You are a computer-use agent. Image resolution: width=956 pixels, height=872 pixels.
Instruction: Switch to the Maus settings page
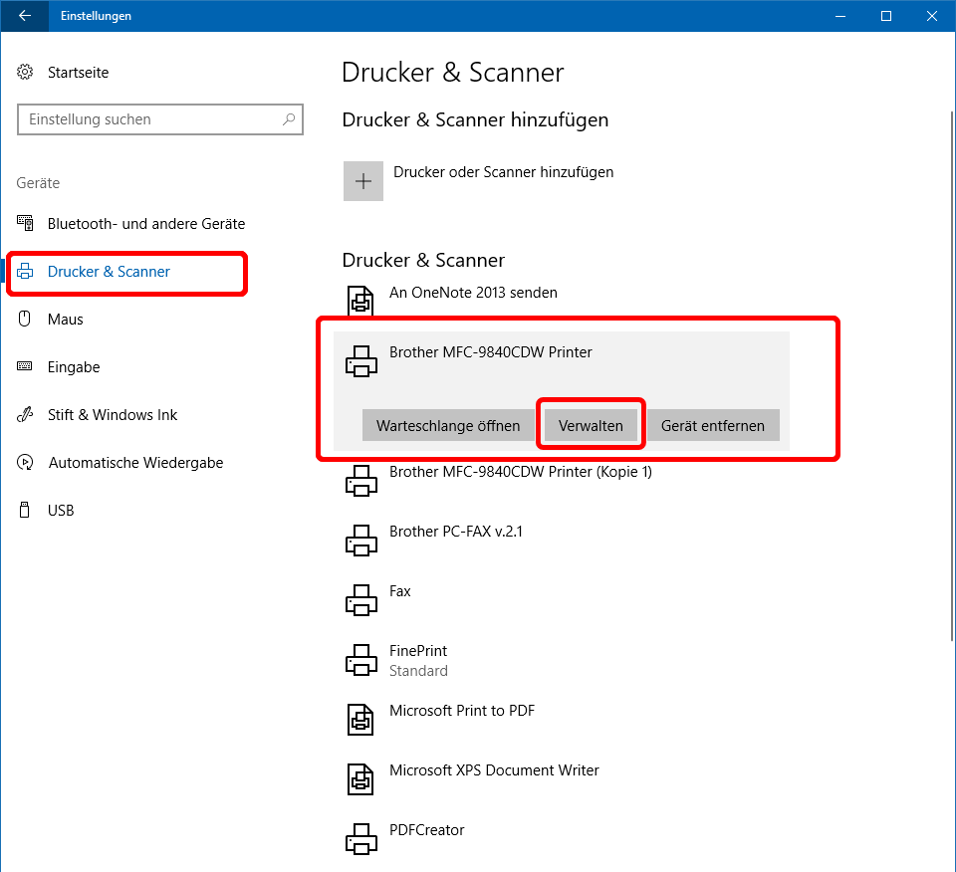pyautogui.click(x=66, y=320)
